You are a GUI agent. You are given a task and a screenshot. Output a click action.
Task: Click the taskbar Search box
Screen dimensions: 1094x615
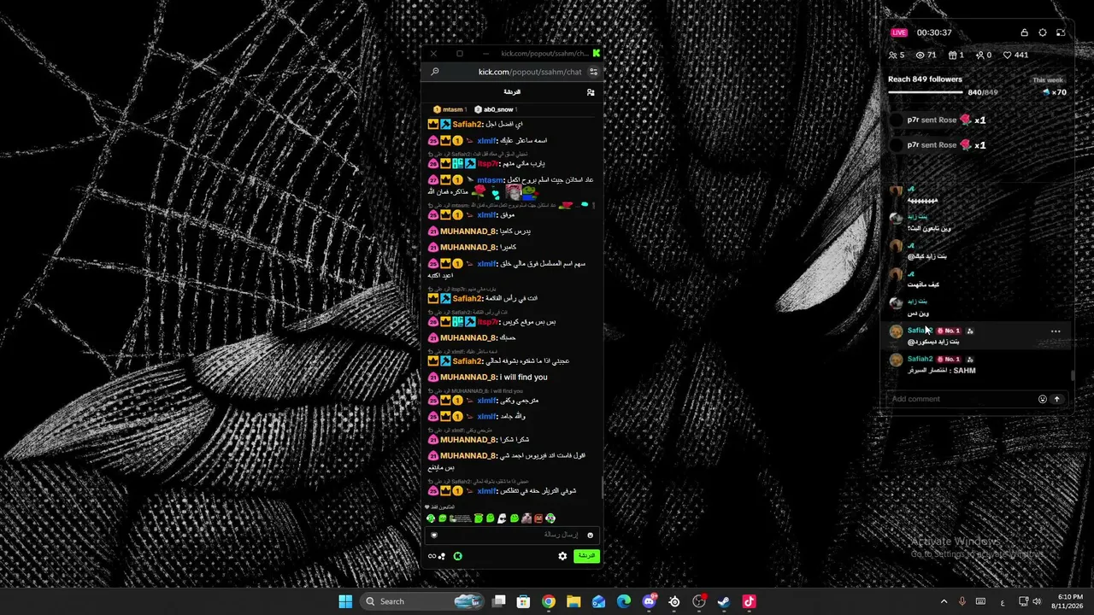tap(424, 601)
